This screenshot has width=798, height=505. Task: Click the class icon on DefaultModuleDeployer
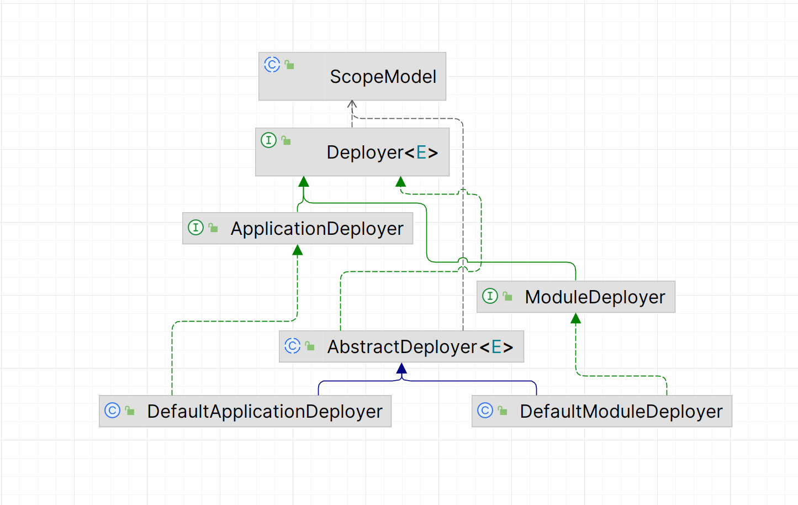[485, 411]
